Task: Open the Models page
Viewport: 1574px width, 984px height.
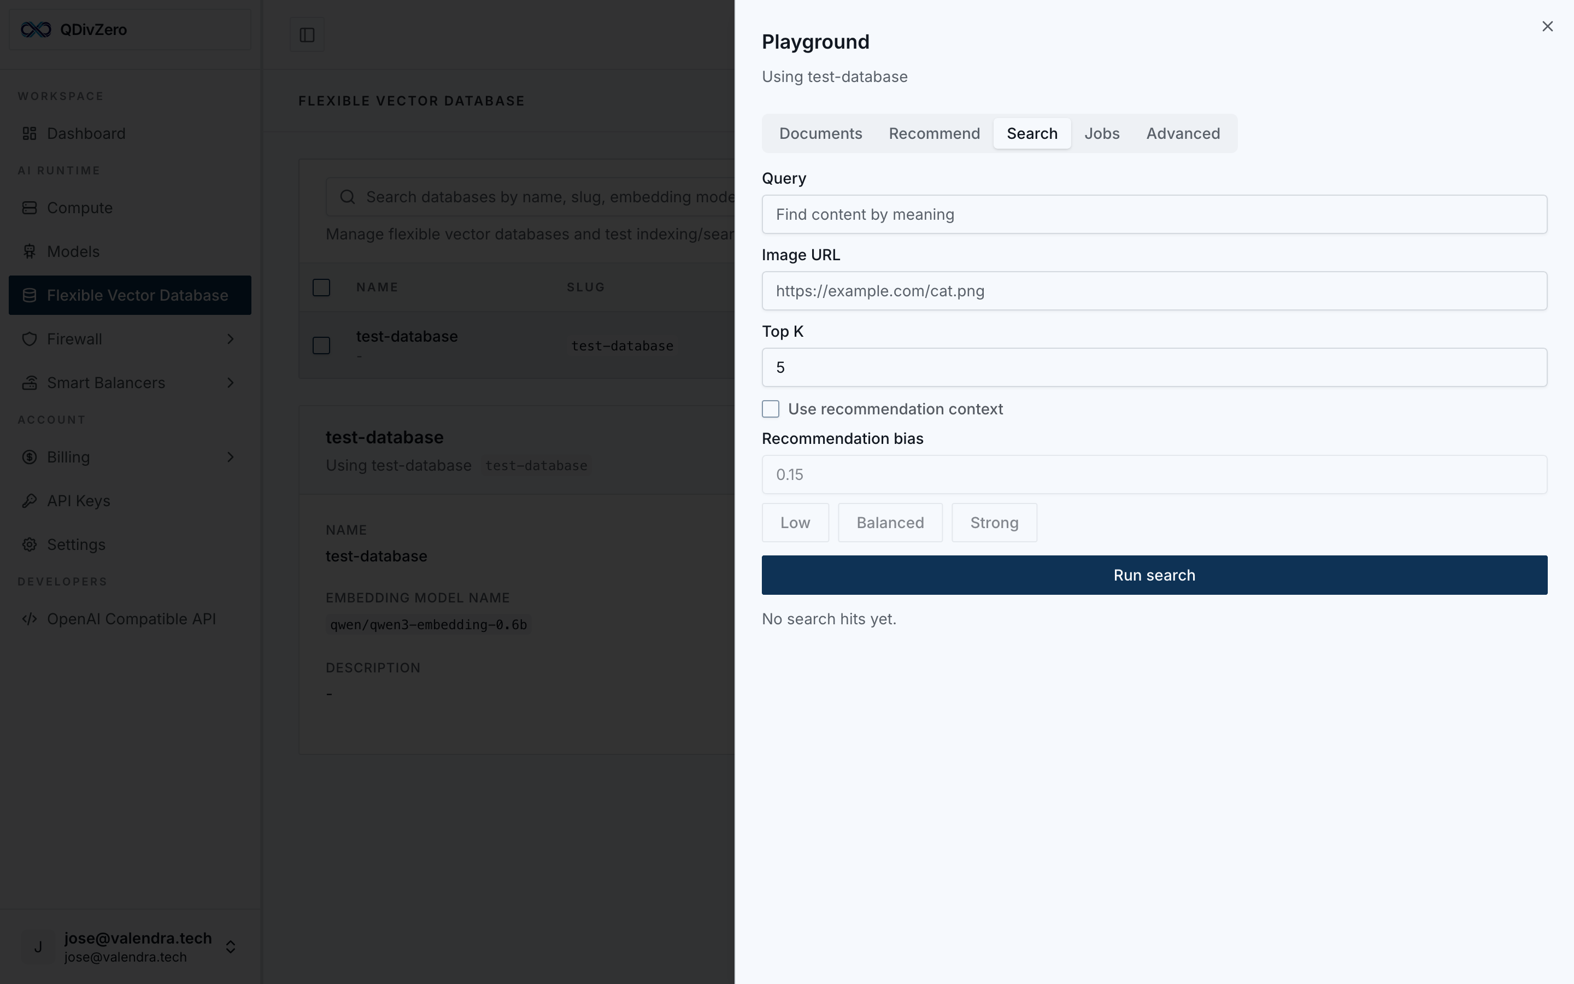Action: tap(130, 251)
